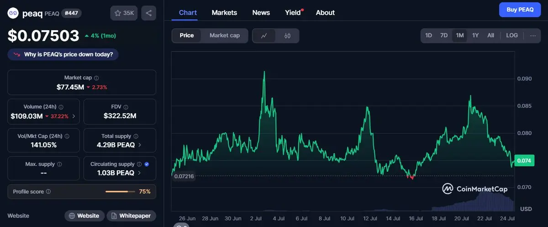Viewport: 548px width, 227px height.
Task: Show Circulating supply info icon
Action: (x=139, y=164)
